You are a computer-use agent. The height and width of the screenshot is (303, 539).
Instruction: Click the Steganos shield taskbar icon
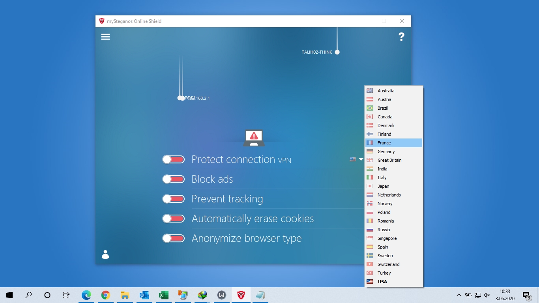[241, 295]
